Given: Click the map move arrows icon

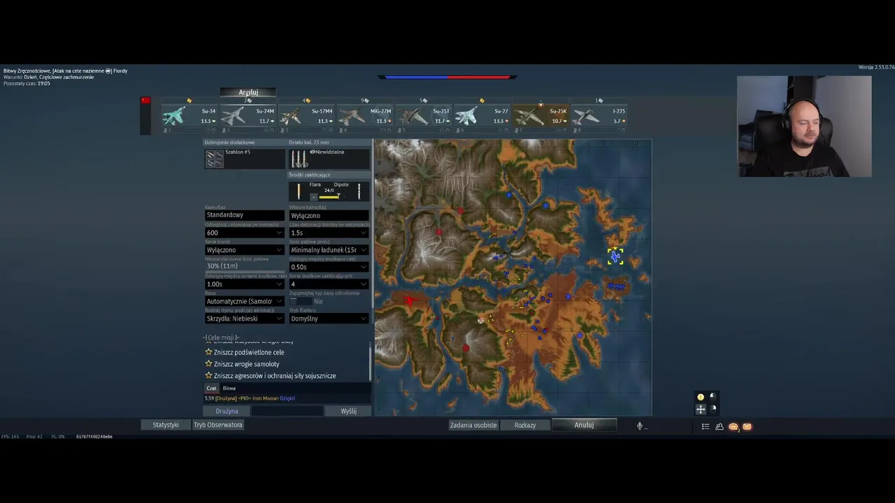Looking at the screenshot, I should (x=701, y=409).
